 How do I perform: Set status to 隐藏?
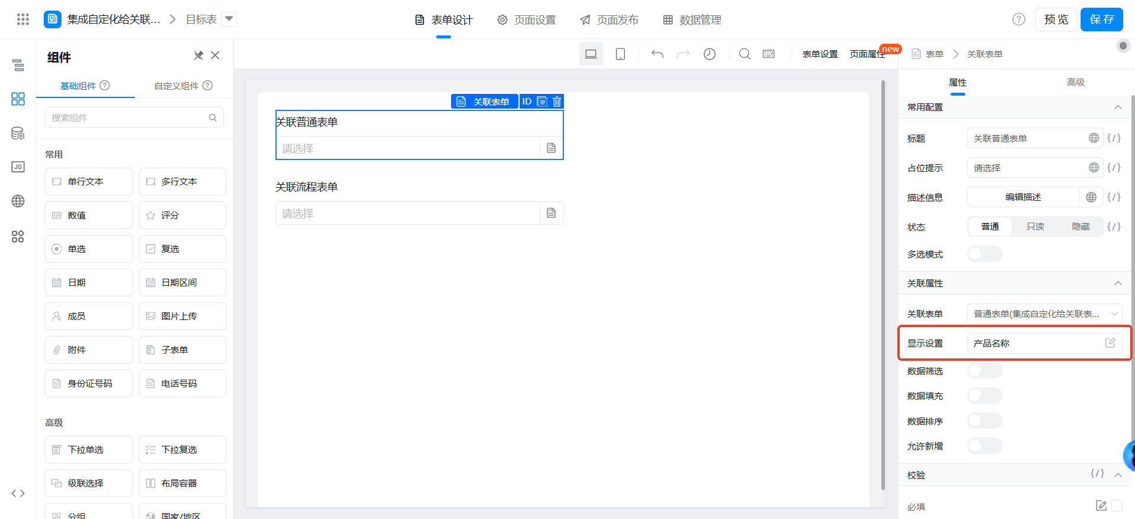coord(1081,227)
